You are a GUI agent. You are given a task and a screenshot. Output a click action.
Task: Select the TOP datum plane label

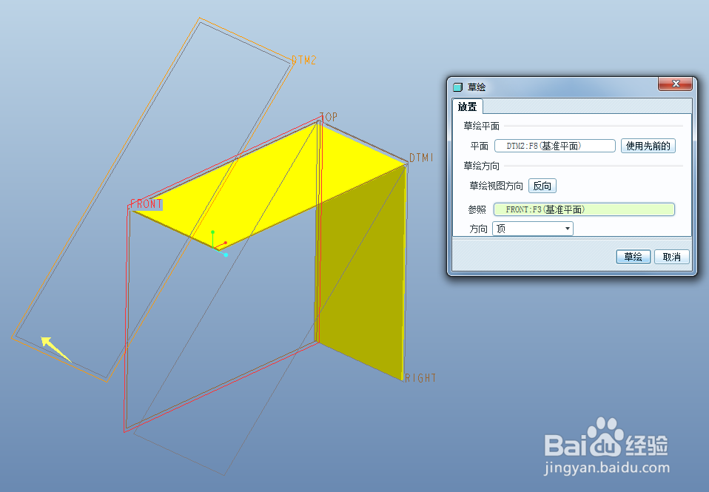tap(329, 117)
